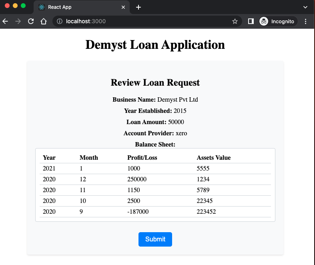
Task: Click the Month column header
Action: pyautogui.click(x=89, y=158)
